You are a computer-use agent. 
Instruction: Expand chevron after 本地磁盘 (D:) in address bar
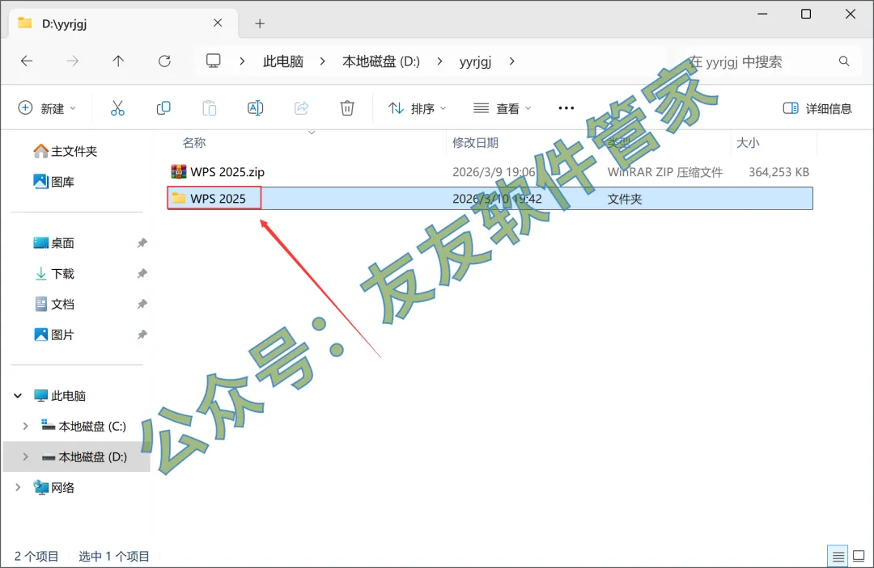439,61
